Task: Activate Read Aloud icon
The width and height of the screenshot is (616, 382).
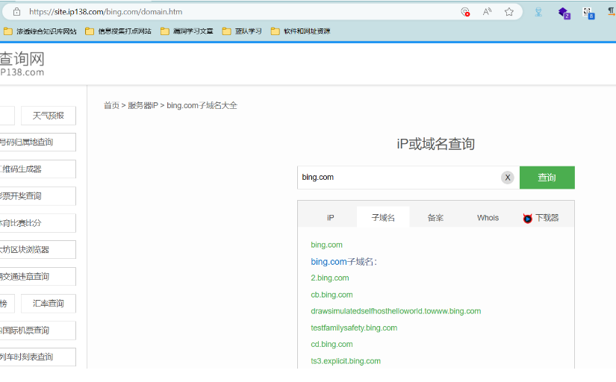Action: point(487,12)
